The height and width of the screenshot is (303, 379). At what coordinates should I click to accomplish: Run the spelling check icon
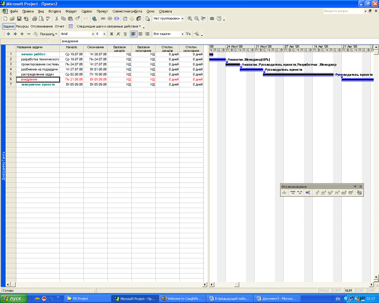pos(48,19)
